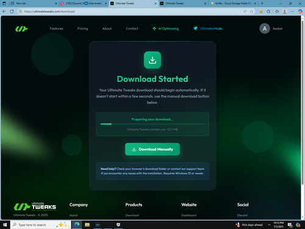Open colorful Copilot icon in taskbar tray
This screenshot has height=229, width=305.
(x=298, y=225)
